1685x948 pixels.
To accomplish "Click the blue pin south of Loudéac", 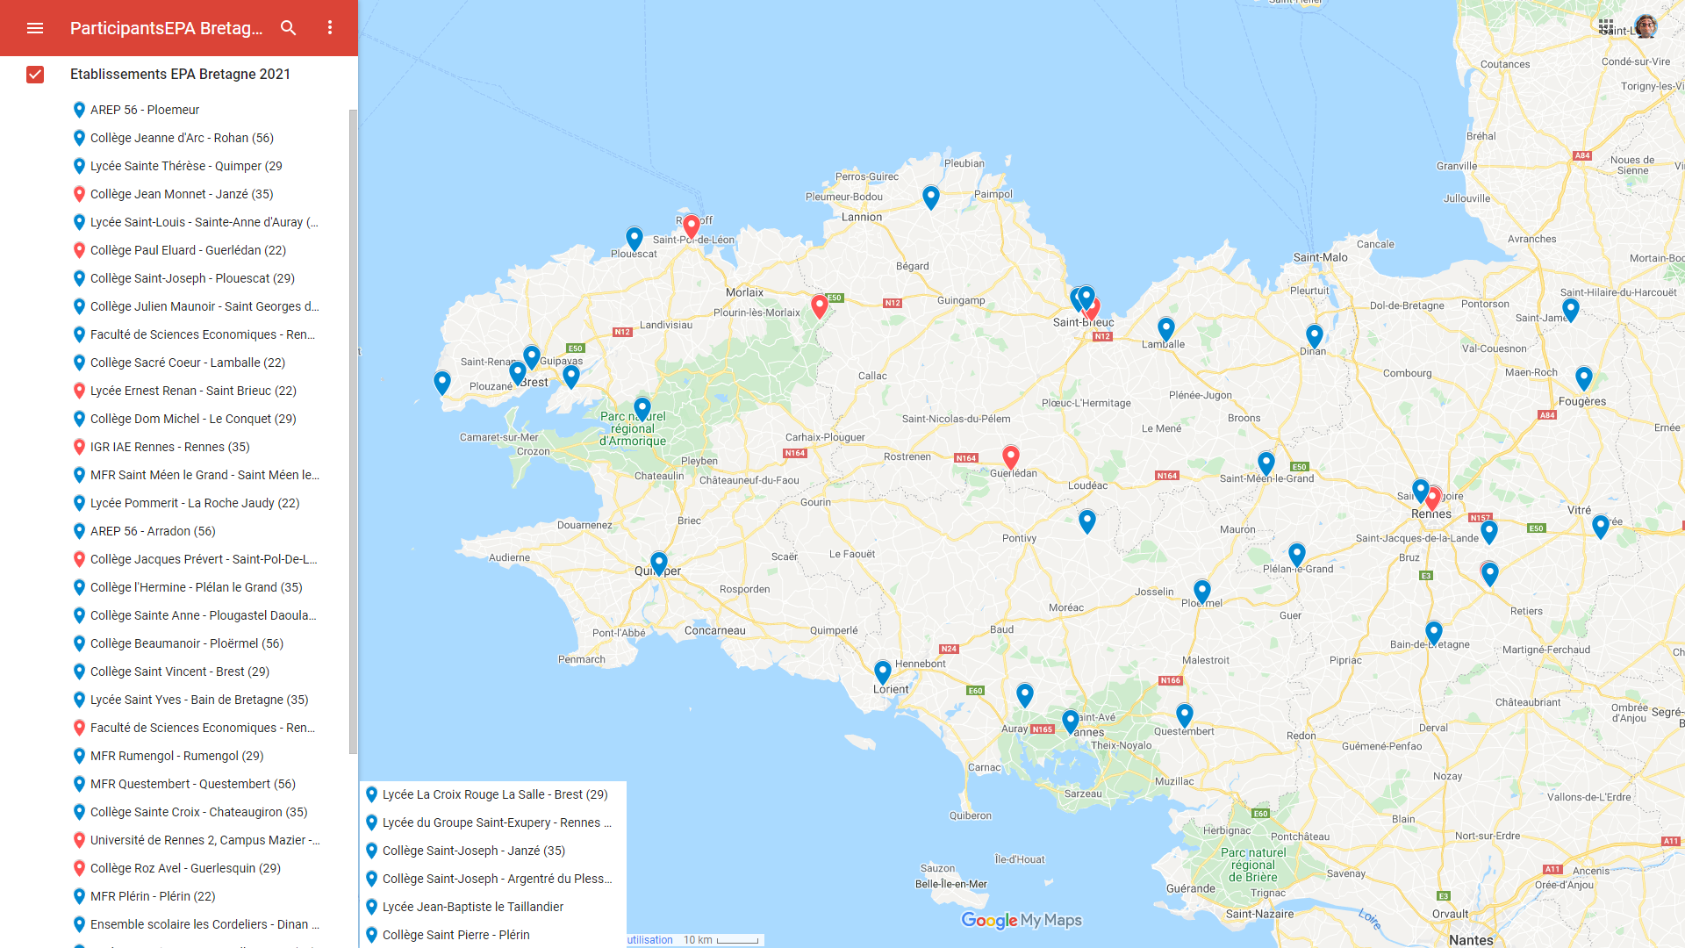I will pos(1087,521).
